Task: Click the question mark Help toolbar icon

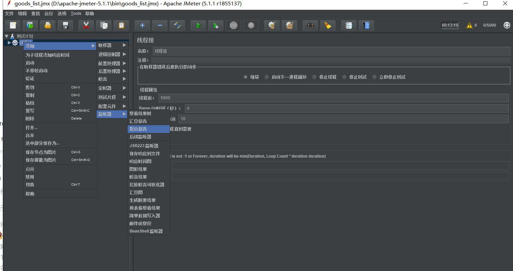Action: click(367, 25)
